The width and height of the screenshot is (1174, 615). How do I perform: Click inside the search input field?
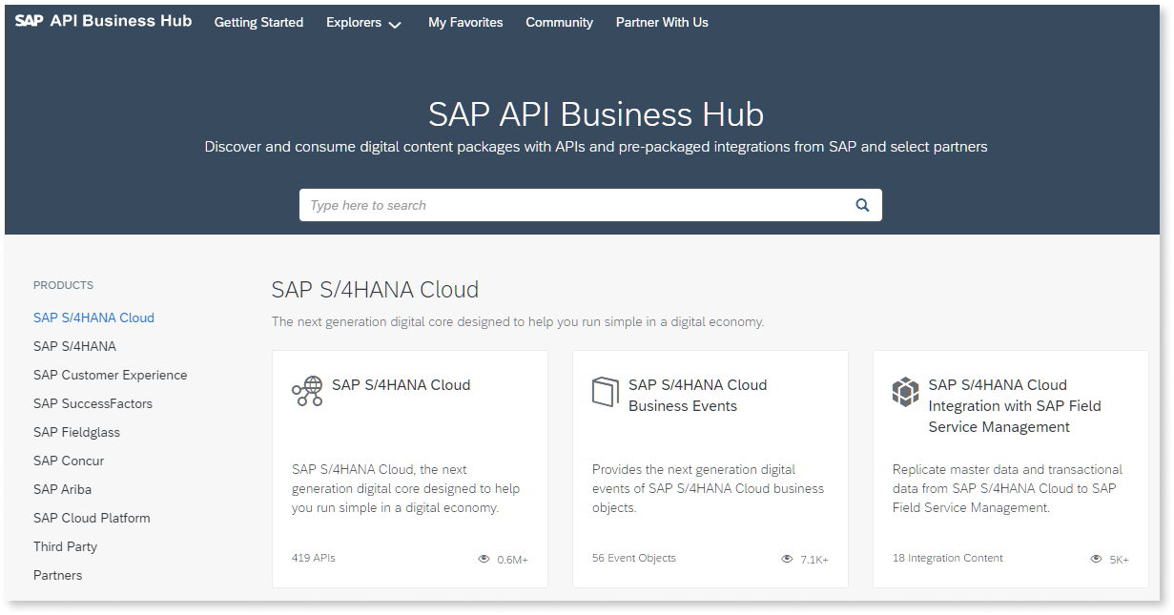click(572, 204)
